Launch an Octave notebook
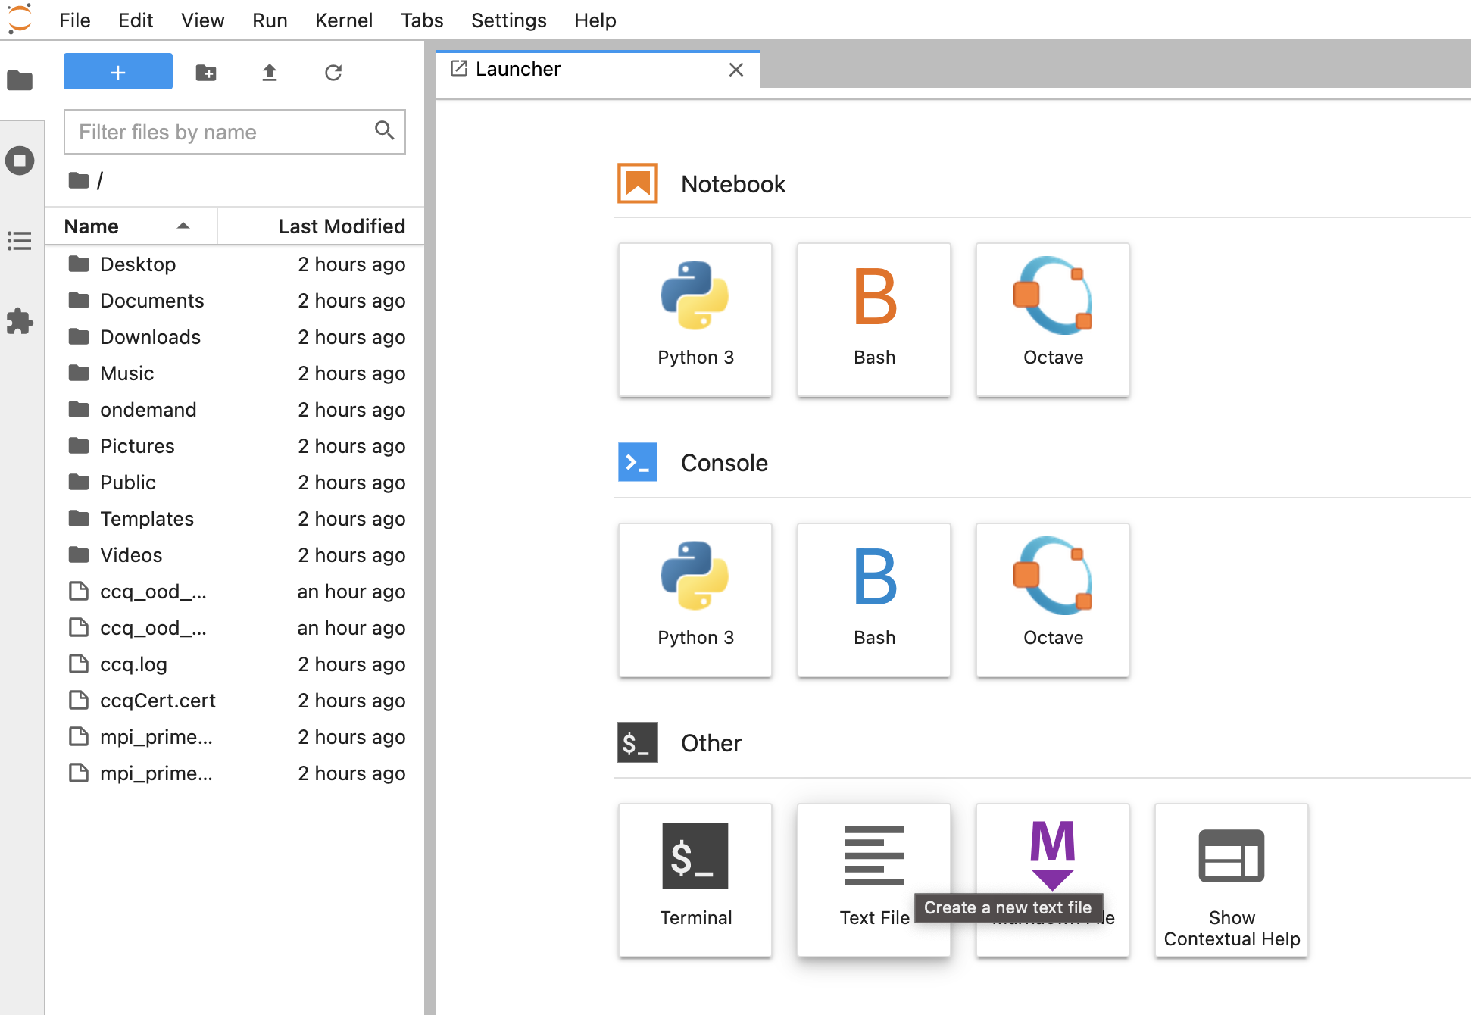This screenshot has width=1471, height=1015. pyautogui.click(x=1053, y=320)
